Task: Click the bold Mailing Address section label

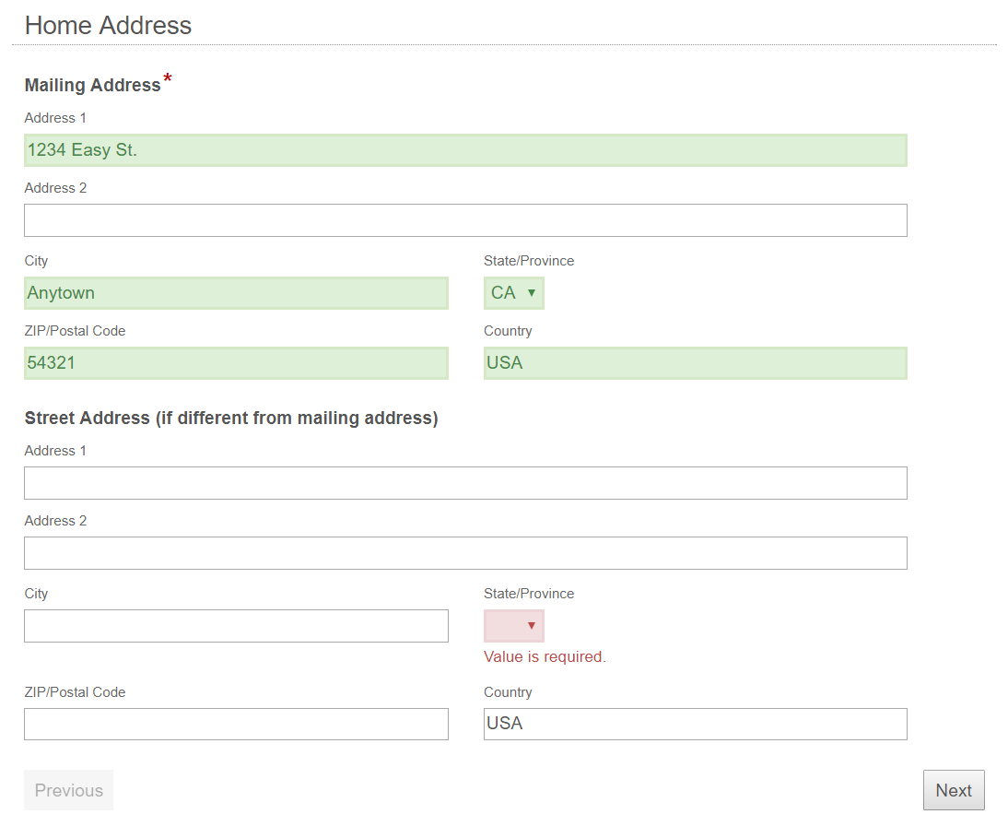Action: coord(92,86)
